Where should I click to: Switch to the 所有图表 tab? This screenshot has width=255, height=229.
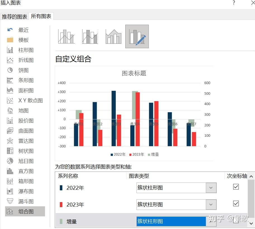tap(41, 16)
